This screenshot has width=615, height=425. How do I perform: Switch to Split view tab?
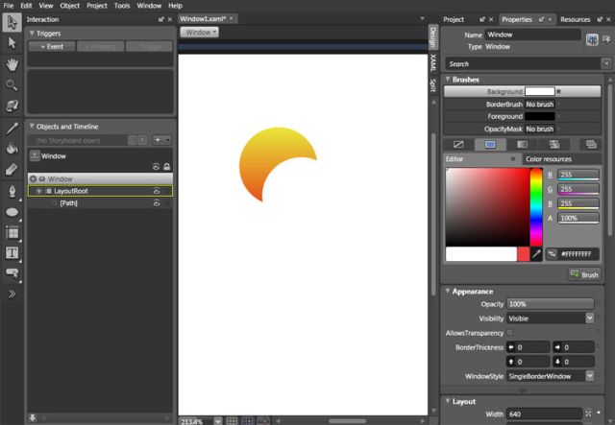(433, 84)
